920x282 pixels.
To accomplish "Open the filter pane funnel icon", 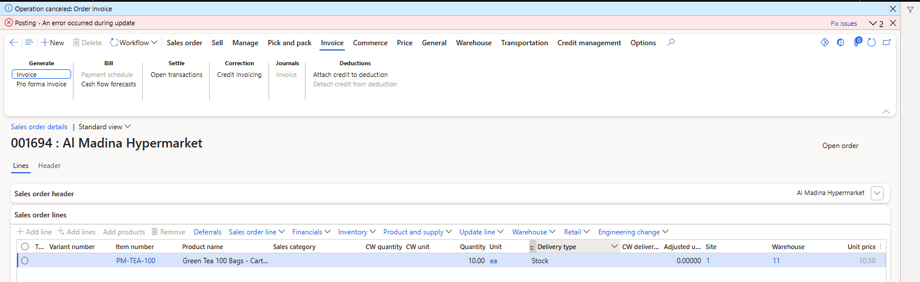I will (x=910, y=9).
